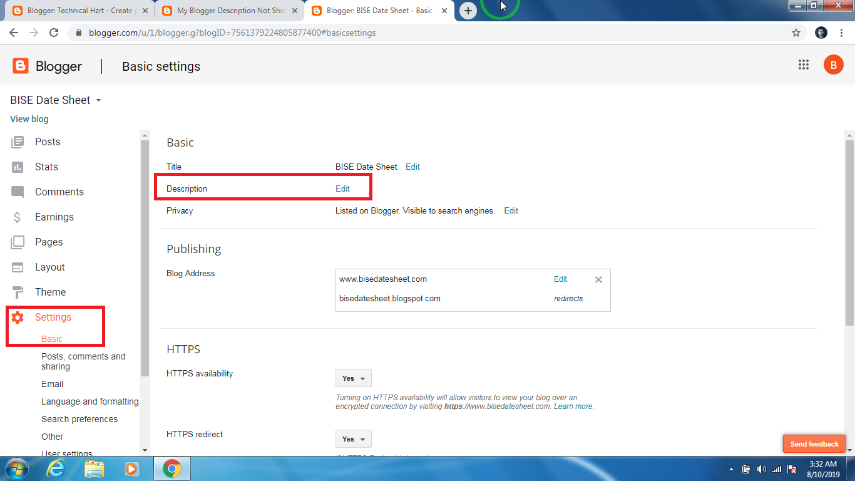Select the Comments speech bubble icon
855x481 pixels.
[18, 192]
